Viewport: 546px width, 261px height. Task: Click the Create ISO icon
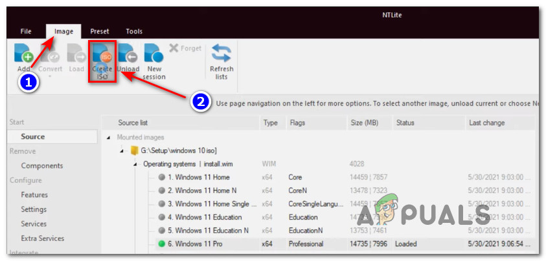pyautogui.click(x=102, y=53)
